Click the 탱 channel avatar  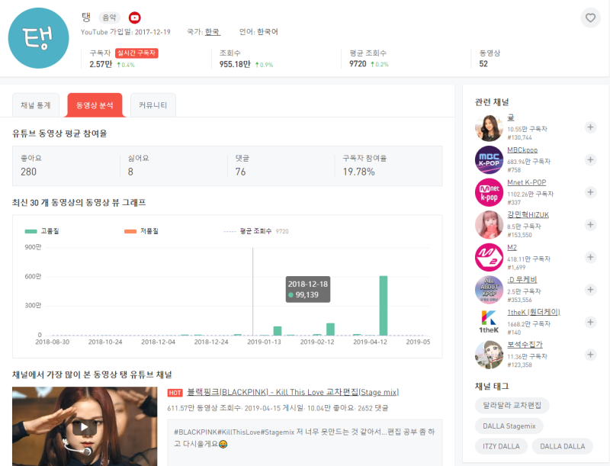[x=39, y=38]
